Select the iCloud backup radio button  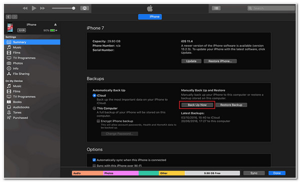94,95
